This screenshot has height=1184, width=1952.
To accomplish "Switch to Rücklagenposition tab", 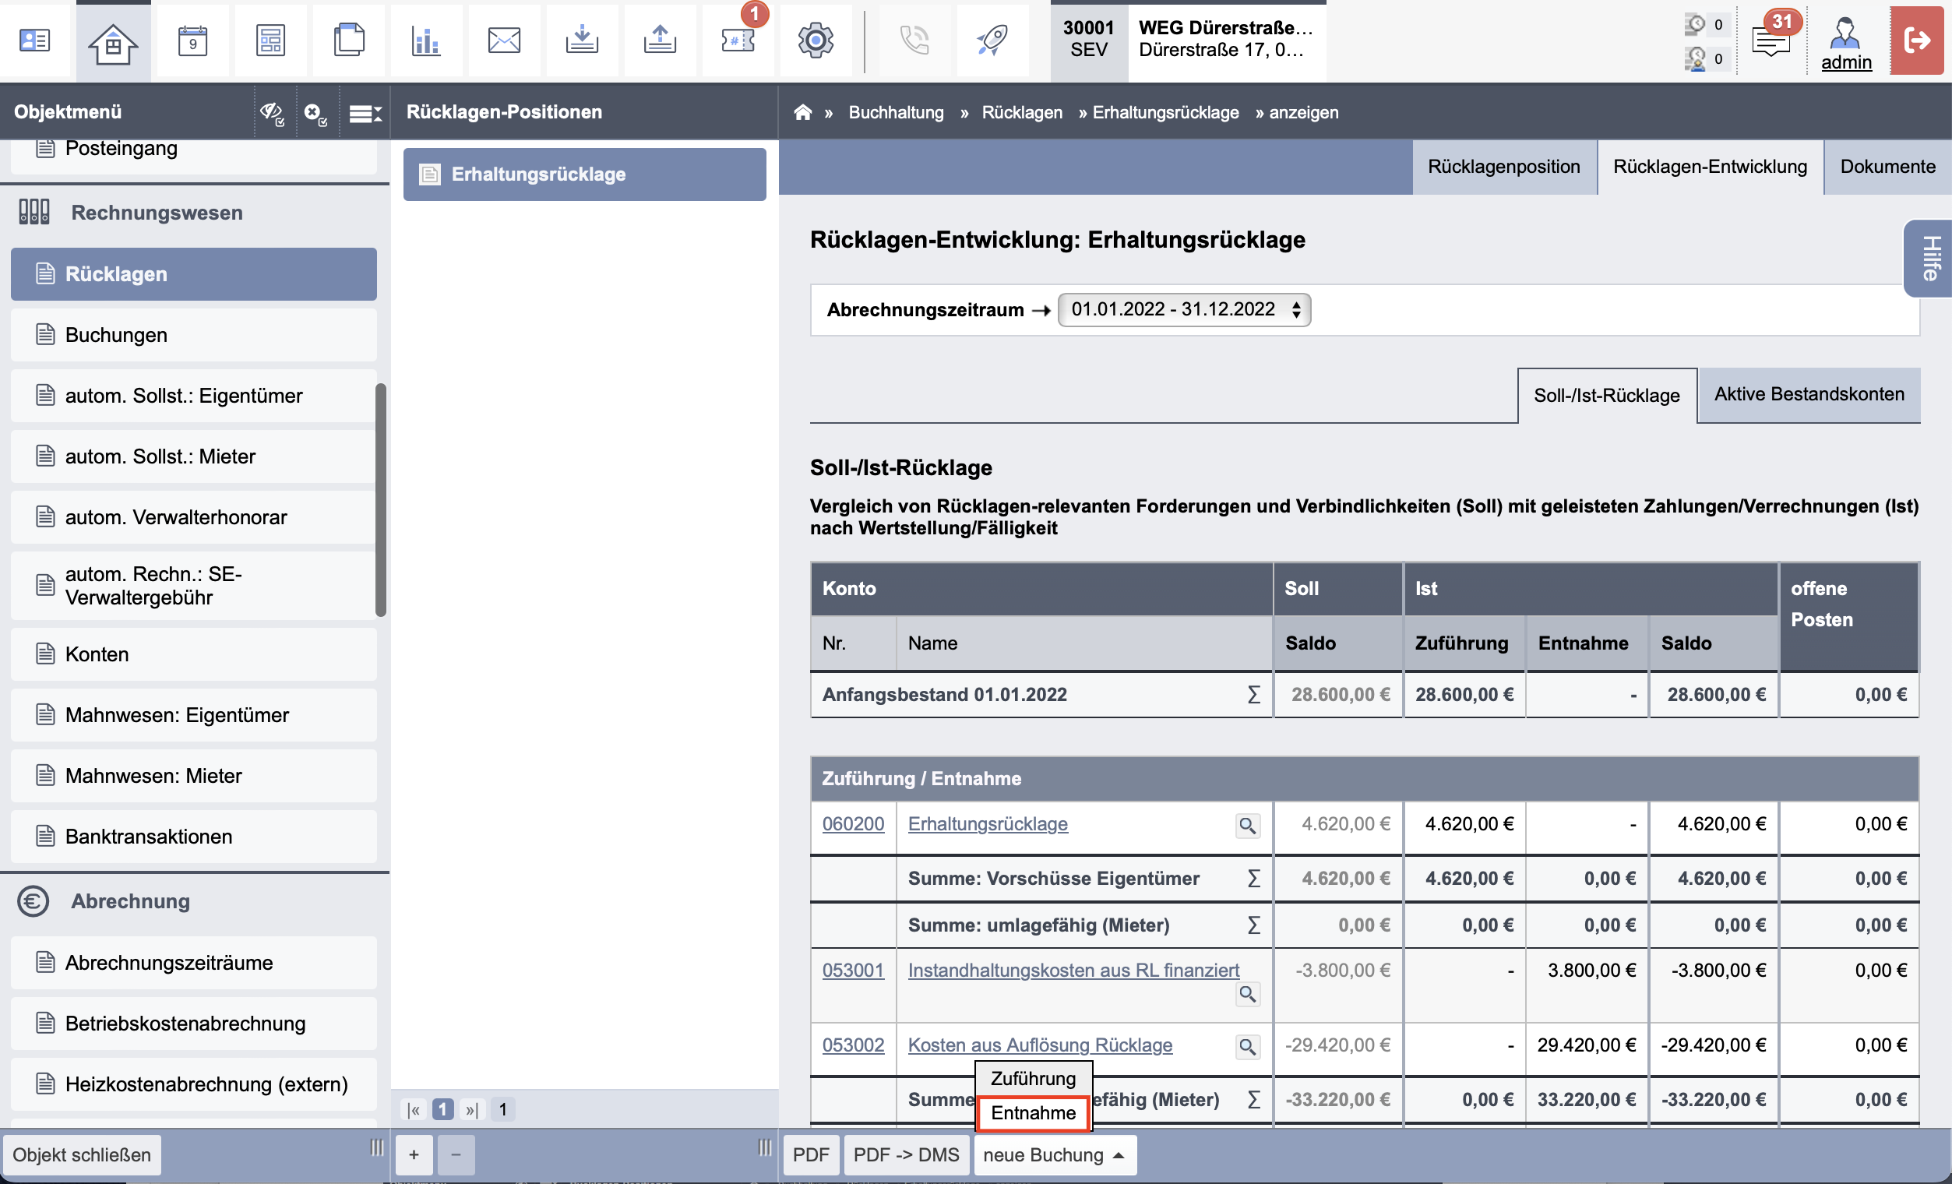I will pyautogui.click(x=1503, y=167).
